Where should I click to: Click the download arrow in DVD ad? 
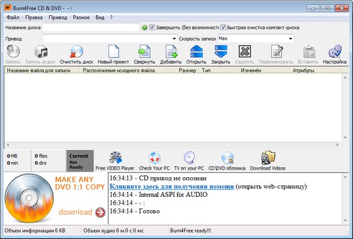coord(100,212)
